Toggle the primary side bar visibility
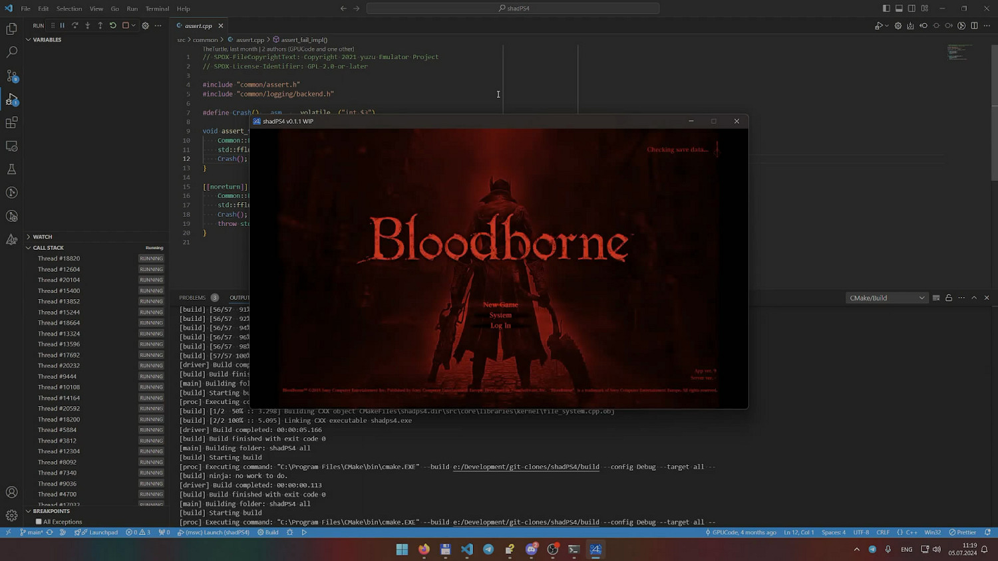Image resolution: width=998 pixels, height=561 pixels. pos(886,9)
